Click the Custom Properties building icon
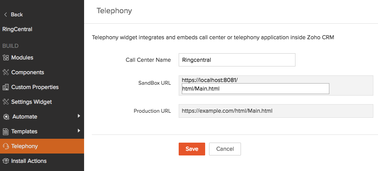 click(5, 87)
